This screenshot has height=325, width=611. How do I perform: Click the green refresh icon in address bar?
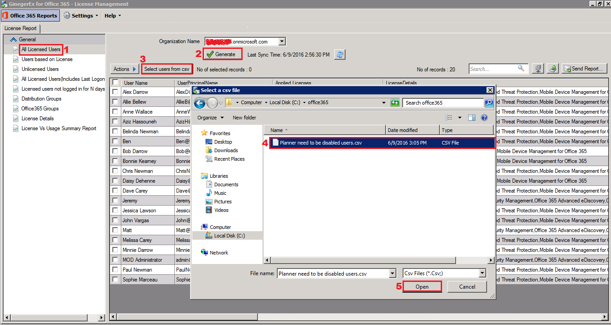click(x=395, y=102)
